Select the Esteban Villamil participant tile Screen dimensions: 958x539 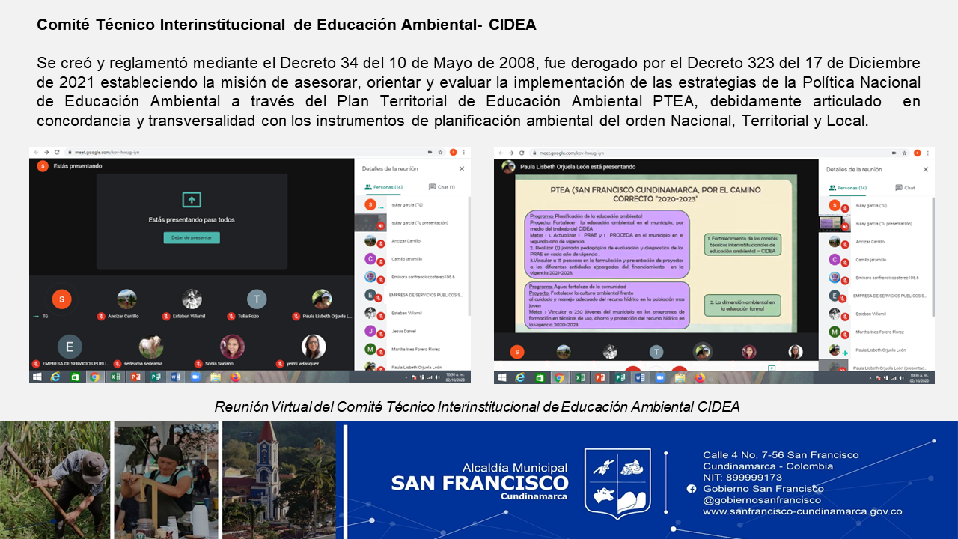pos(192,304)
